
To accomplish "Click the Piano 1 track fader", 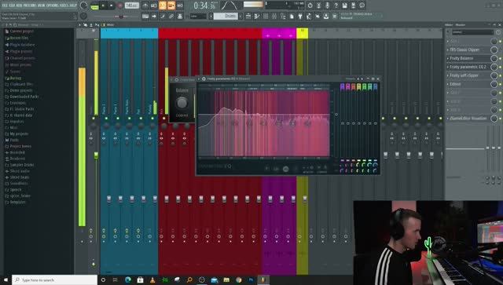I will pyautogui.click(x=108, y=199).
